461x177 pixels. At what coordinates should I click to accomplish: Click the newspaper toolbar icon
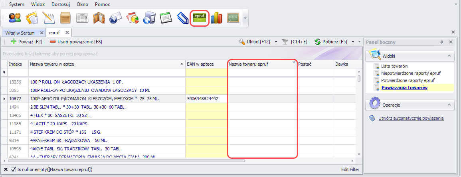click(82, 18)
